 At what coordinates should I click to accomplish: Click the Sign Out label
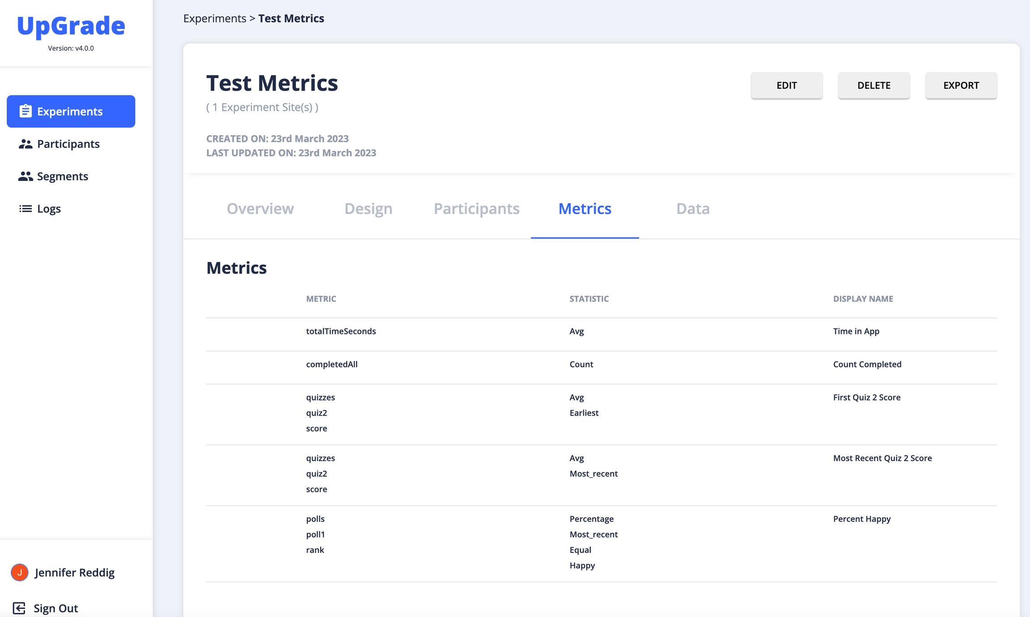click(x=56, y=608)
